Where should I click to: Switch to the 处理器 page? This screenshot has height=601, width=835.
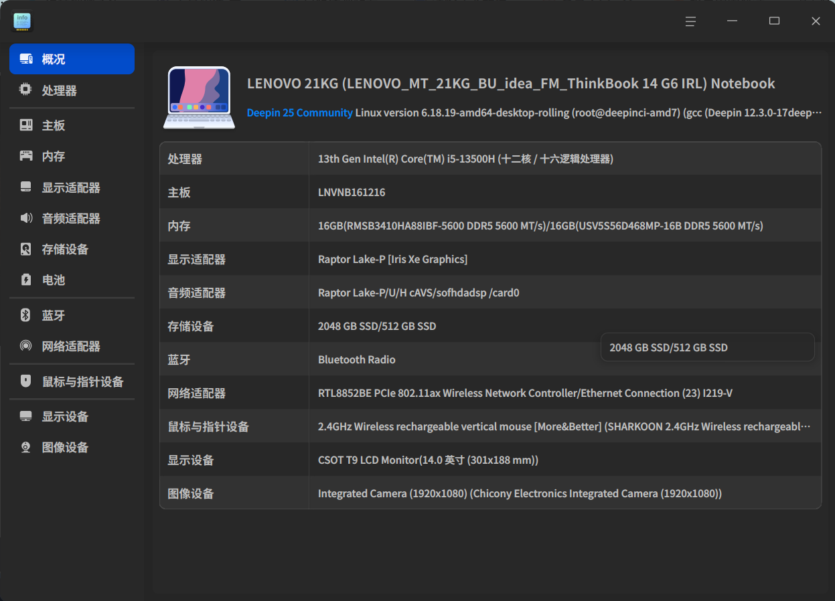pos(72,90)
